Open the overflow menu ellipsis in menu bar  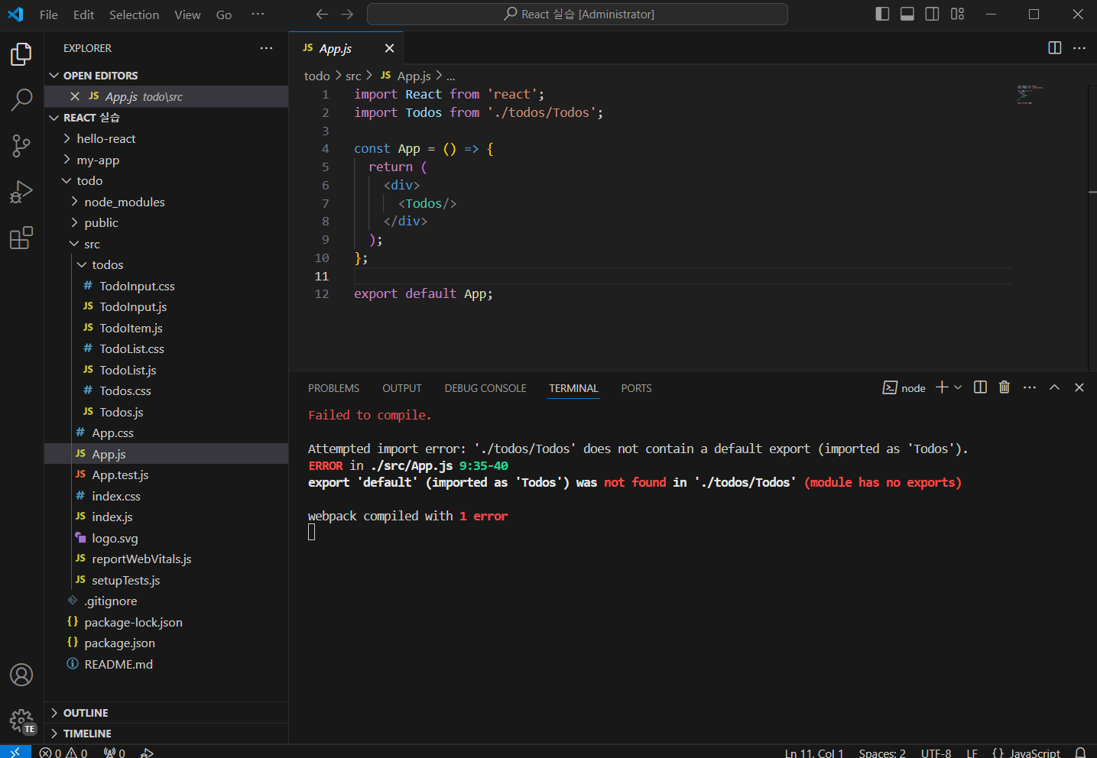coord(258,14)
